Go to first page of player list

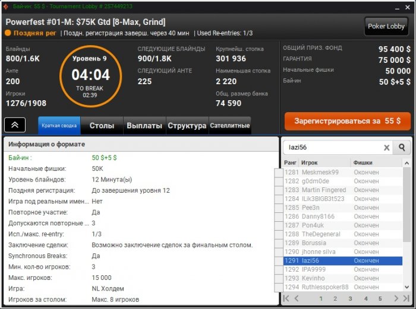click(x=286, y=298)
